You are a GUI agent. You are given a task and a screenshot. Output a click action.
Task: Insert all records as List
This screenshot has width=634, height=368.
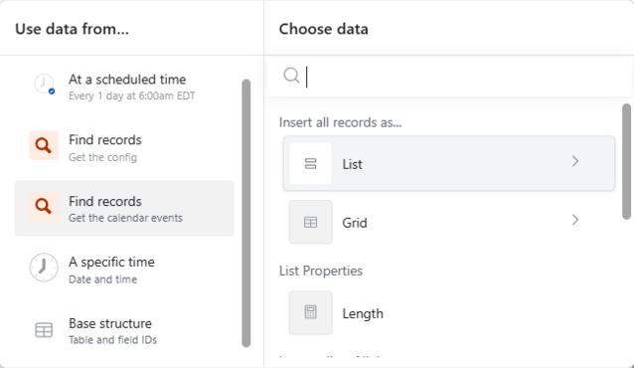449,163
